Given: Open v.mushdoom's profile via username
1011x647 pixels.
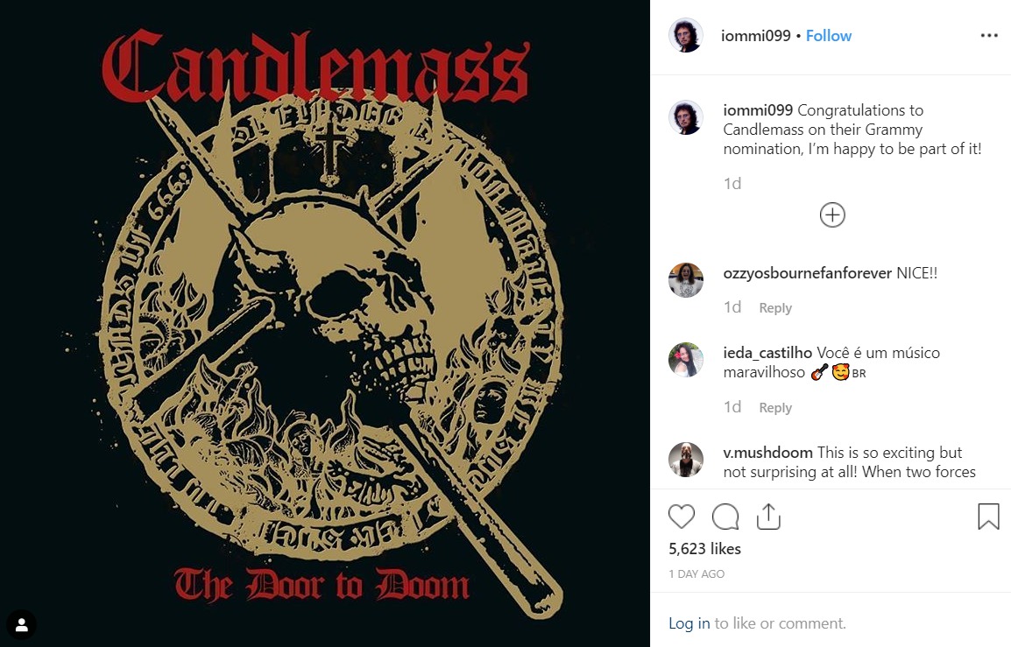Looking at the screenshot, I should [x=767, y=453].
